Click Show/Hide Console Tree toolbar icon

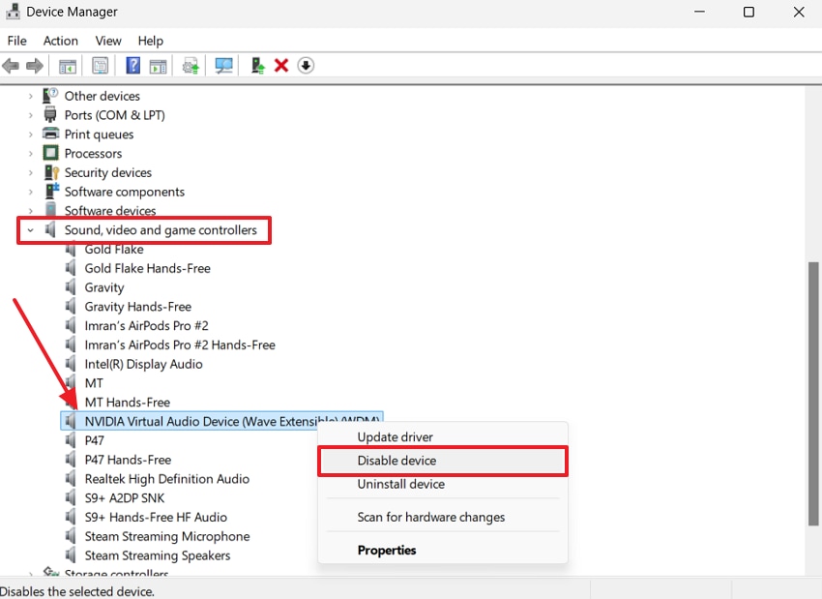pyautogui.click(x=68, y=66)
